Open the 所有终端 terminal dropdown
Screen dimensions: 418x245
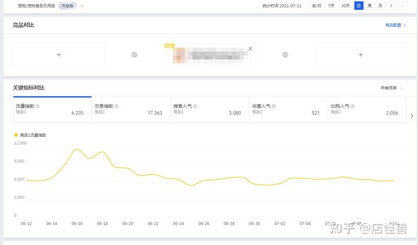pyautogui.click(x=391, y=88)
